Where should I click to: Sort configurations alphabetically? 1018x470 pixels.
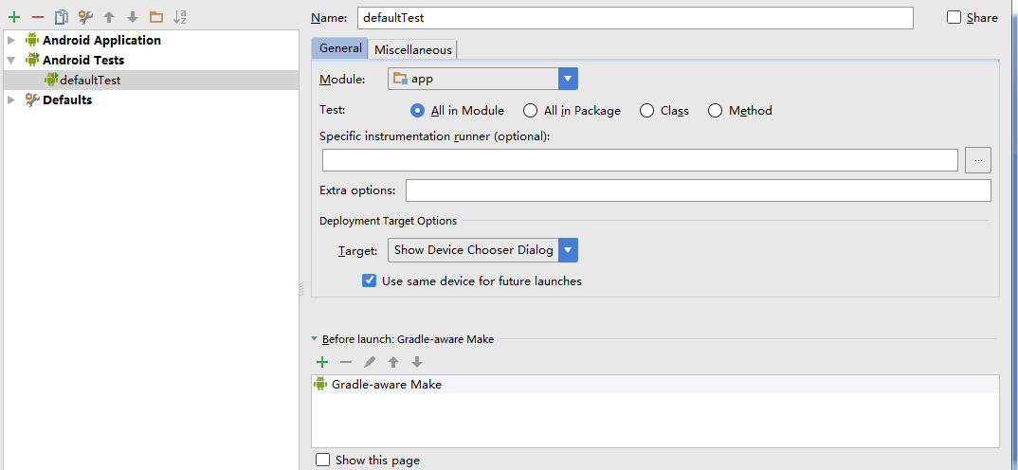click(x=180, y=17)
